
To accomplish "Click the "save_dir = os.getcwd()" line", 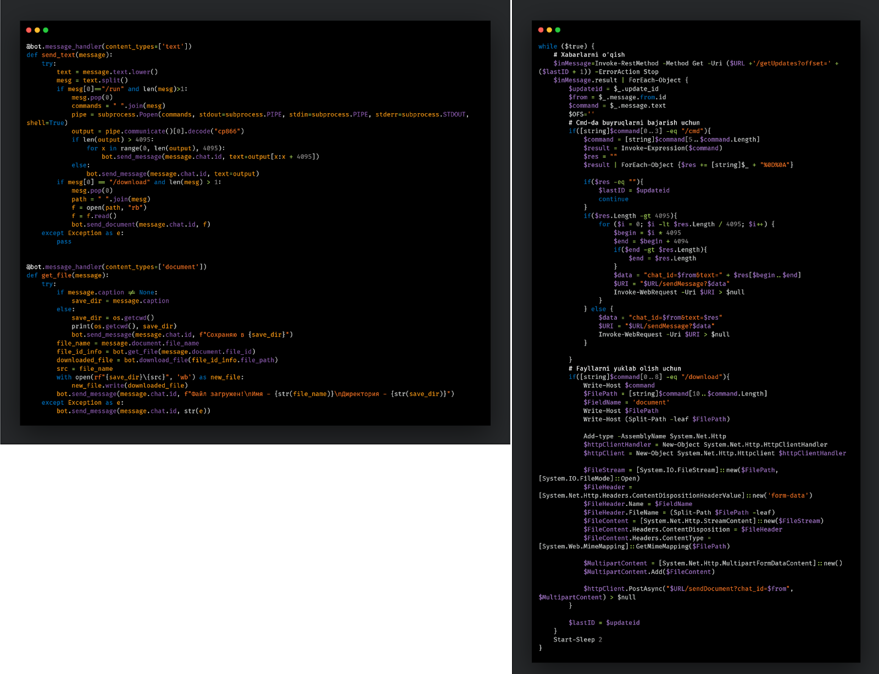I will [113, 317].
